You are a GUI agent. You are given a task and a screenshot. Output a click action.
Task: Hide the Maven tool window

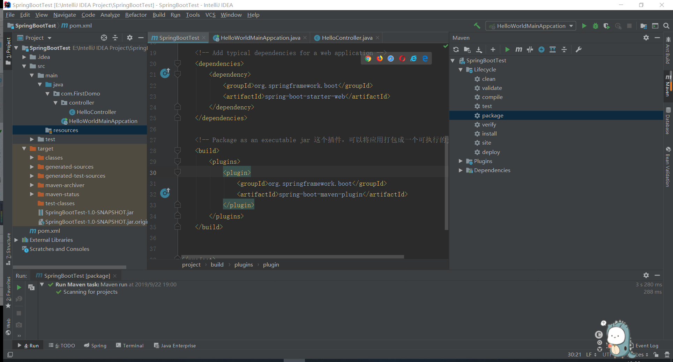click(657, 38)
